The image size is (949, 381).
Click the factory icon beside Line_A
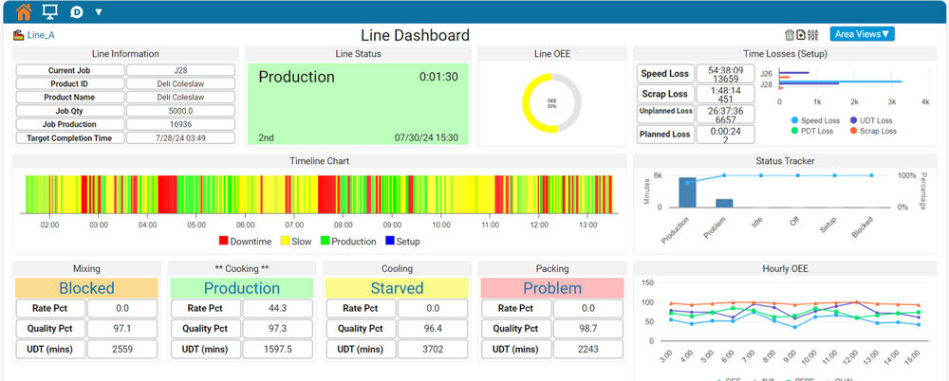pyautogui.click(x=18, y=35)
